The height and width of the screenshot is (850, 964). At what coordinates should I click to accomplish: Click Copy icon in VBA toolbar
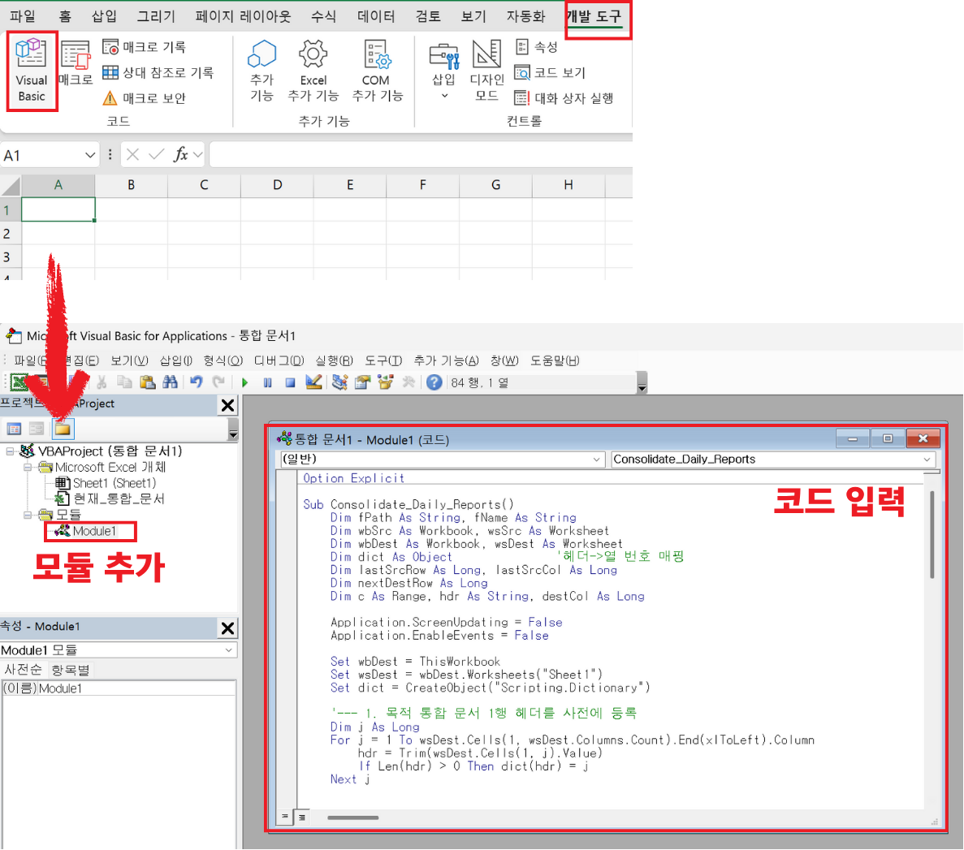pos(124,383)
